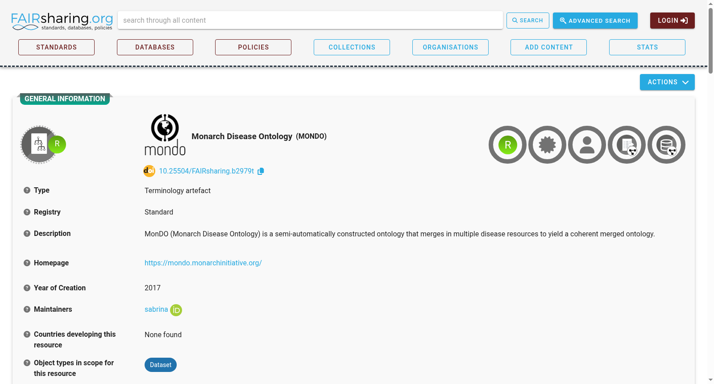Show help for Year of Creation
This screenshot has height=384, width=714.
(27, 288)
